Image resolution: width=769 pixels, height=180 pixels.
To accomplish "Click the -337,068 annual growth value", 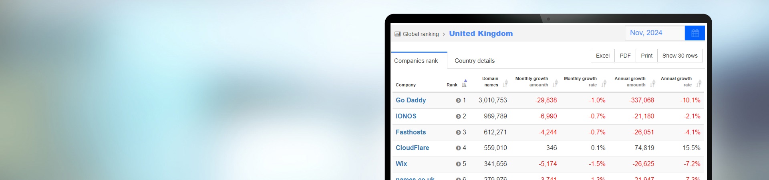I will click(x=642, y=100).
